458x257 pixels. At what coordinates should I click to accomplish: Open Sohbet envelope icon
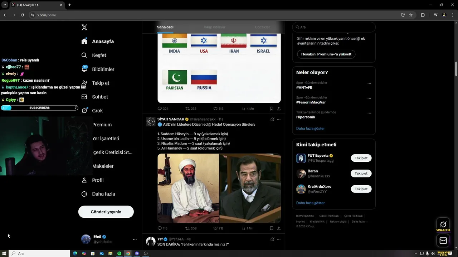coord(84,97)
